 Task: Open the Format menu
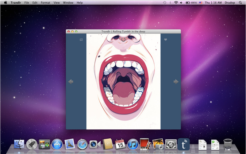[x=45, y=3]
